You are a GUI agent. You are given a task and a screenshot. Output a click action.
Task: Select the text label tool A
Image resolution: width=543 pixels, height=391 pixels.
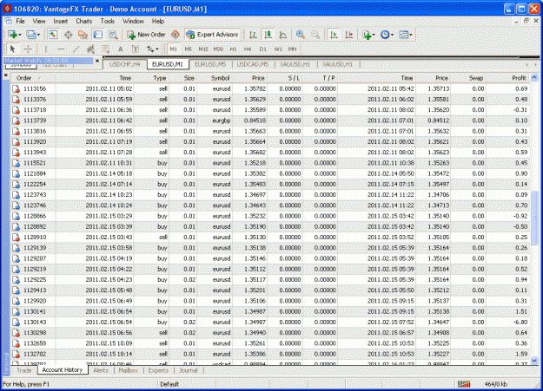coord(120,49)
